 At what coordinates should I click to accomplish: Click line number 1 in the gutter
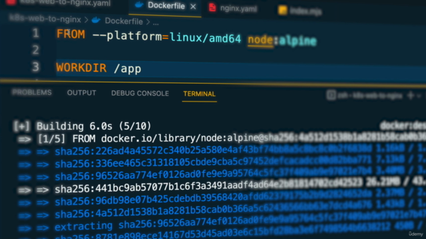[35, 33]
